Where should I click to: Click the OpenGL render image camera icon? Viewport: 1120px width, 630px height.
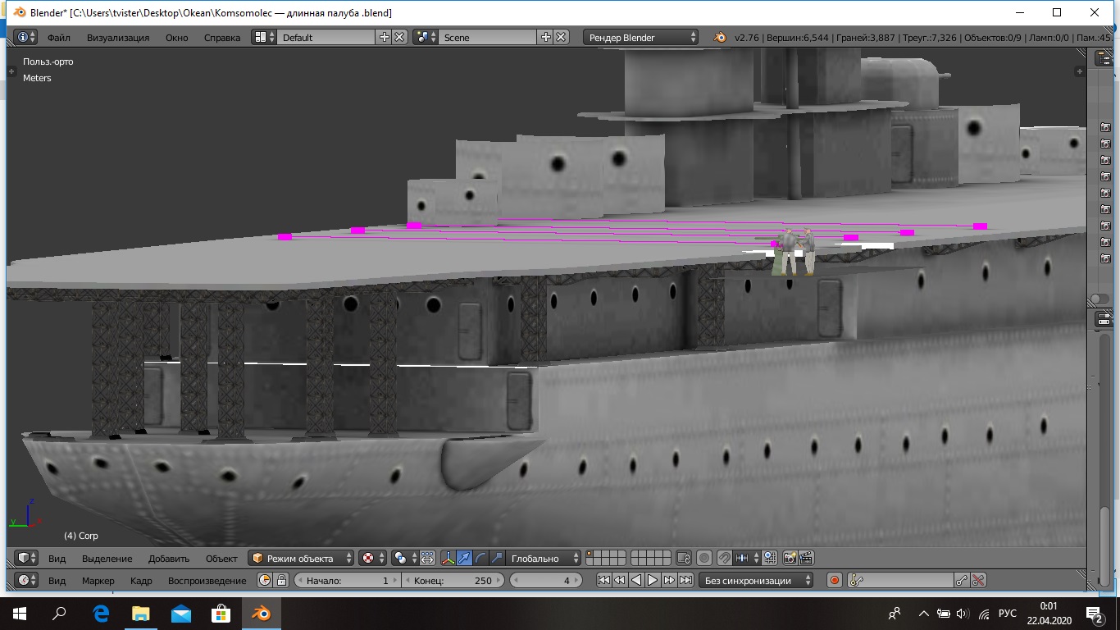(x=790, y=558)
